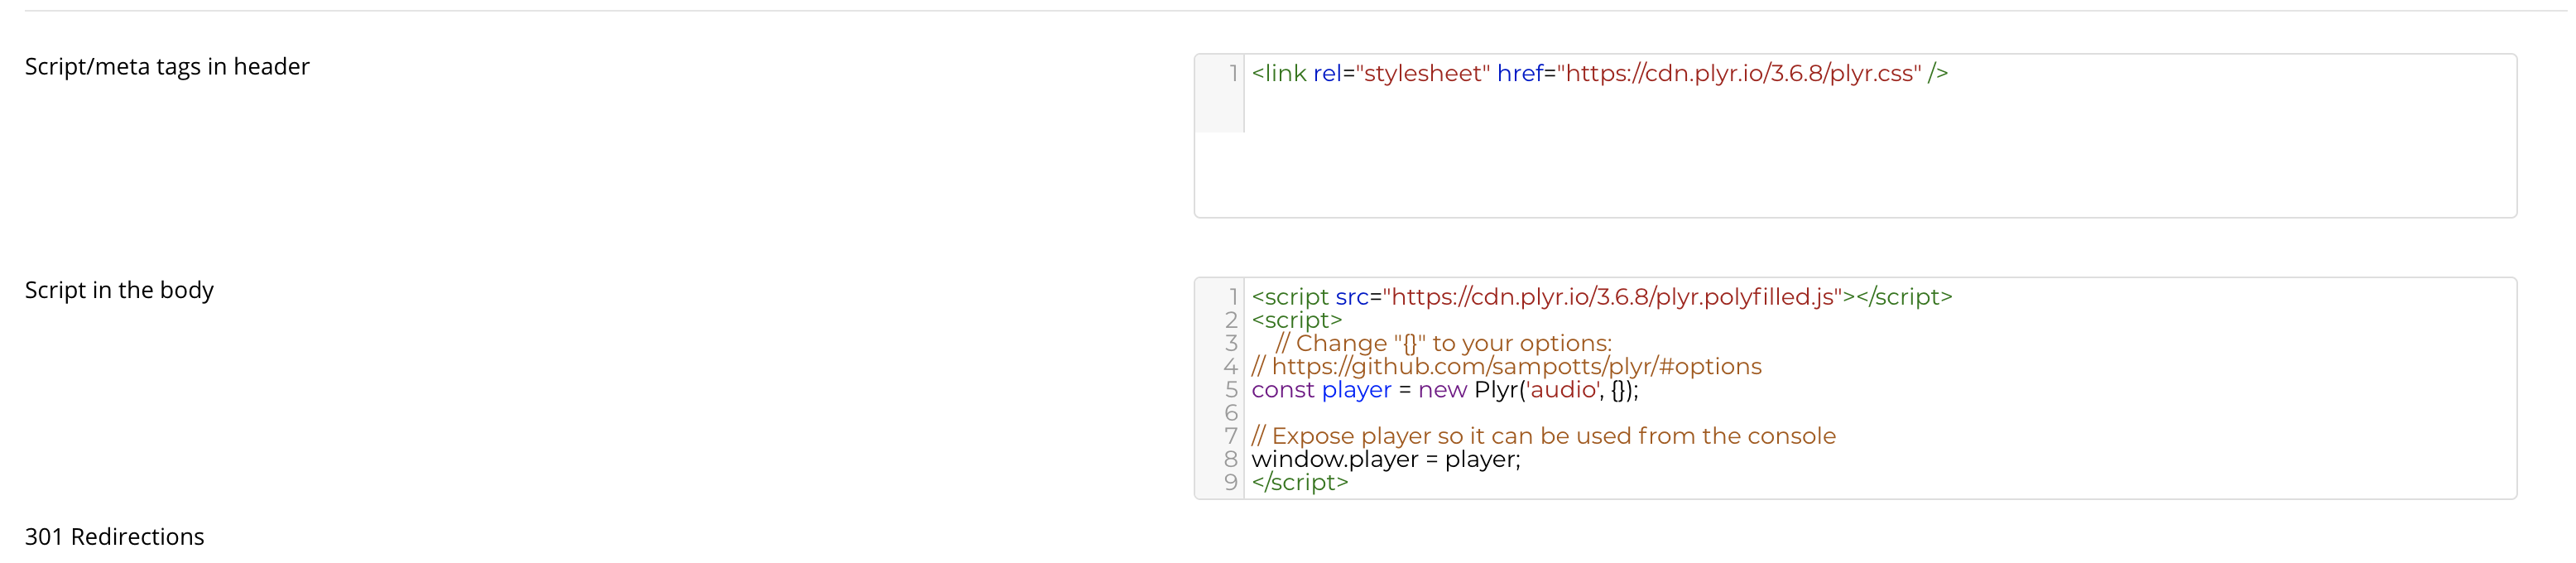The width and height of the screenshot is (2576, 563).
Task: Click the script src line in body editor
Action: click(x=1601, y=297)
